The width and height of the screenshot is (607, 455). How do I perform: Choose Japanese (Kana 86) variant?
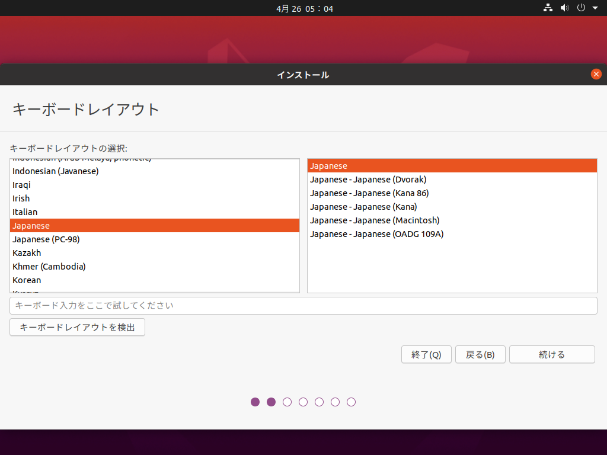[452, 193]
